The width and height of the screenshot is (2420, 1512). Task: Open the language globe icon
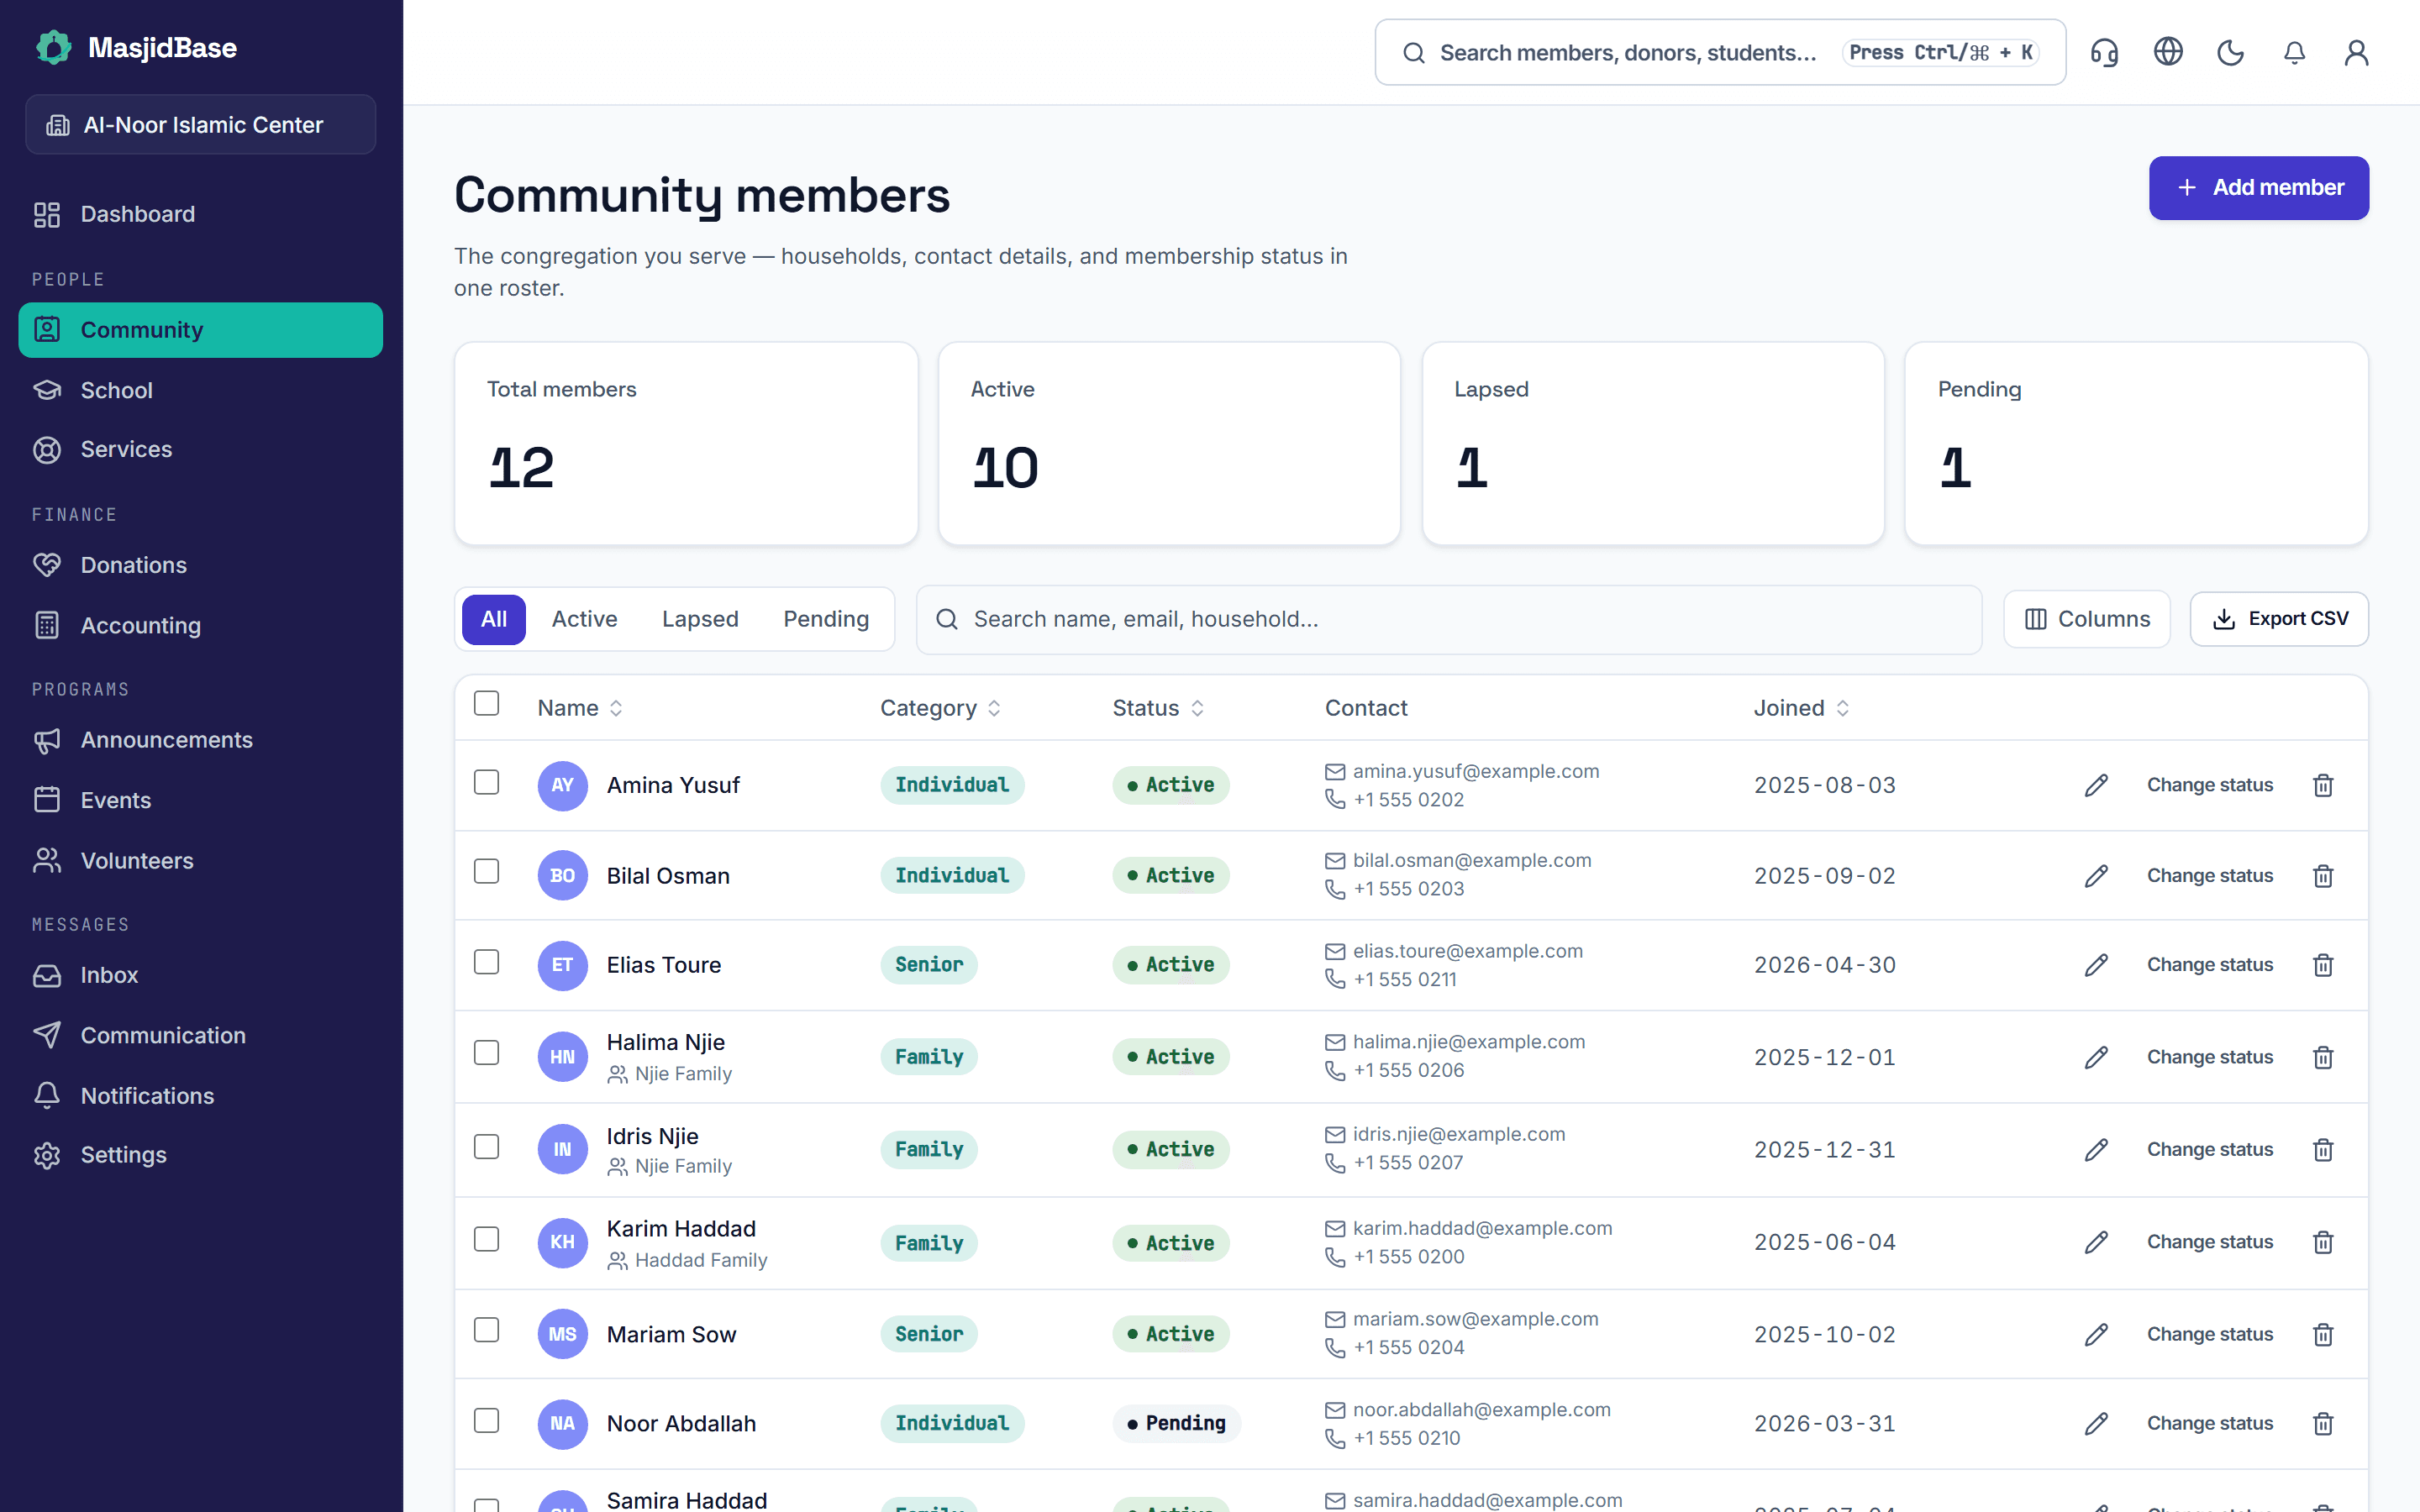(2167, 52)
